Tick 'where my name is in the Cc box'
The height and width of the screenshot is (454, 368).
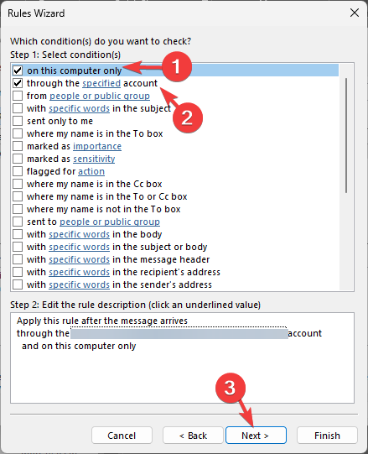point(18,184)
